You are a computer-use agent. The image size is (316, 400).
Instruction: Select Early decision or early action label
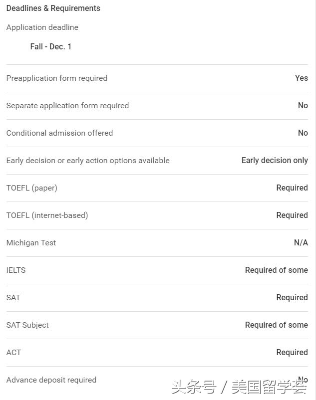click(88, 161)
